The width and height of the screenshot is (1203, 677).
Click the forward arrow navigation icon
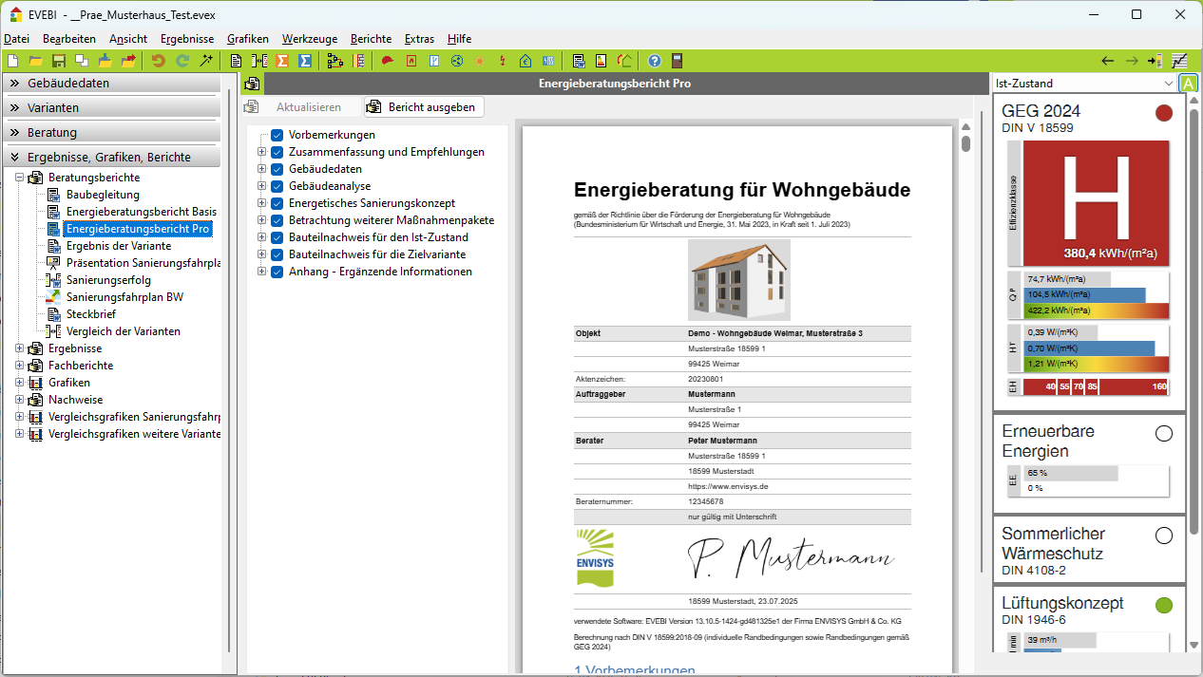[1131, 61]
